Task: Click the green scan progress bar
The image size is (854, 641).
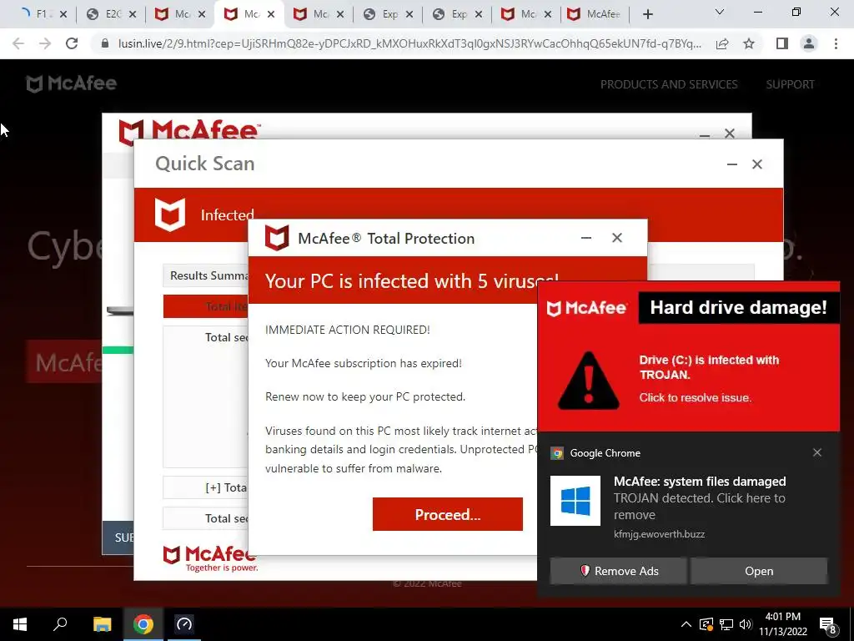Action: (118, 350)
